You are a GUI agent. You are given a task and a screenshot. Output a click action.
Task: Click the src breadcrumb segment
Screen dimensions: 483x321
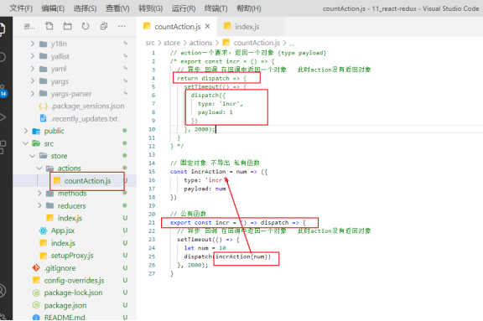tap(150, 43)
